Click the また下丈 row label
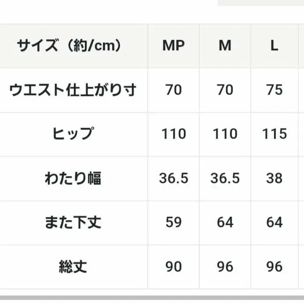The width and height of the screenshot is (304, 304). [x=73, y=222]
